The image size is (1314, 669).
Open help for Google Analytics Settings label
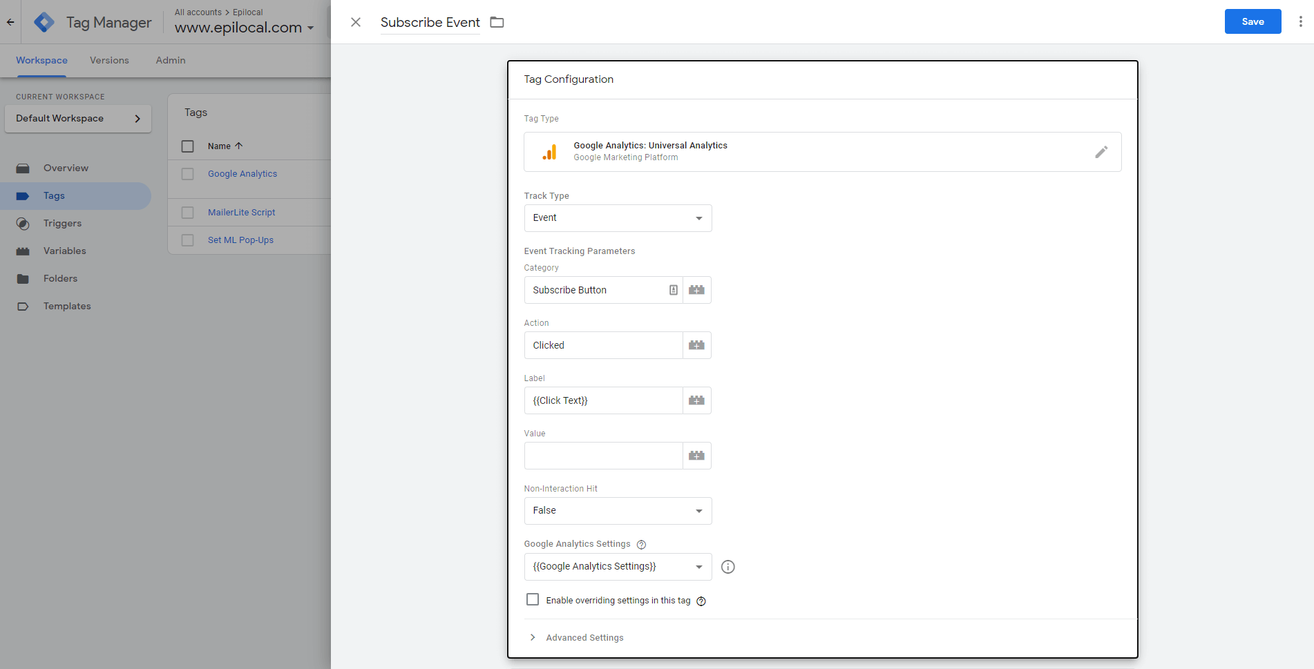[x=641, y=545]
